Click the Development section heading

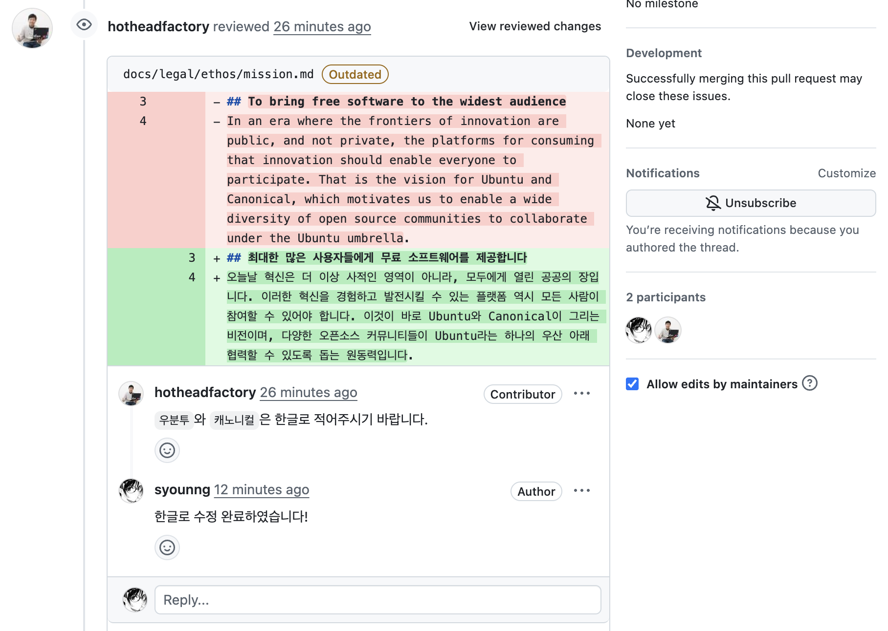664,53
